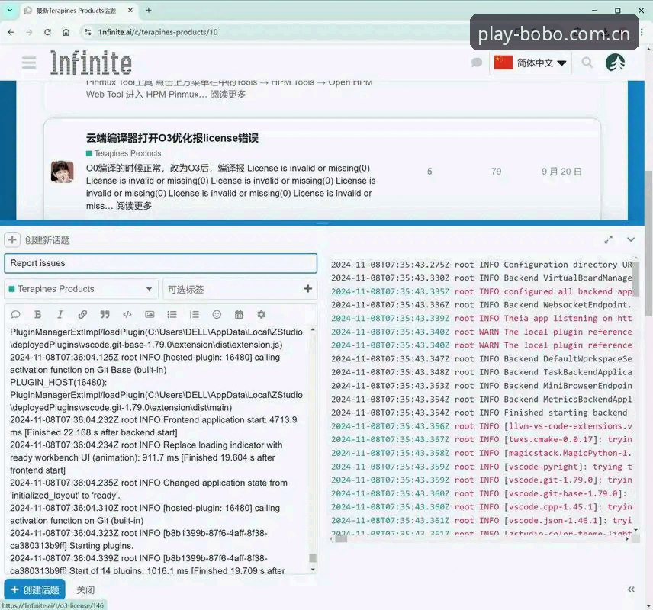Apply preformatted code formatting

(x=127, y=315)
